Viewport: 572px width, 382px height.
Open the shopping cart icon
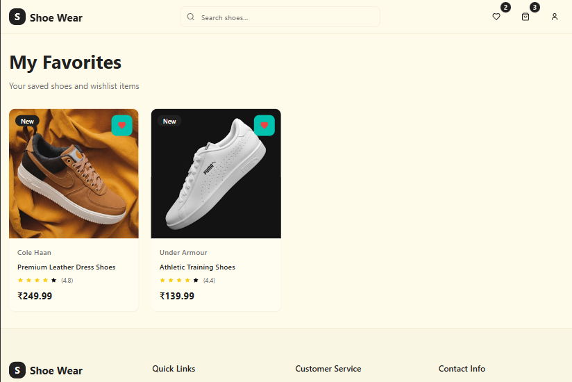coord(525,17)
